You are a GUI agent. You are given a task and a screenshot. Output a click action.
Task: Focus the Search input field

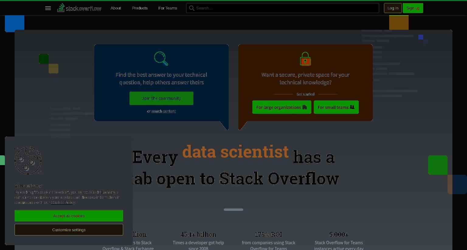coord(282,8)
